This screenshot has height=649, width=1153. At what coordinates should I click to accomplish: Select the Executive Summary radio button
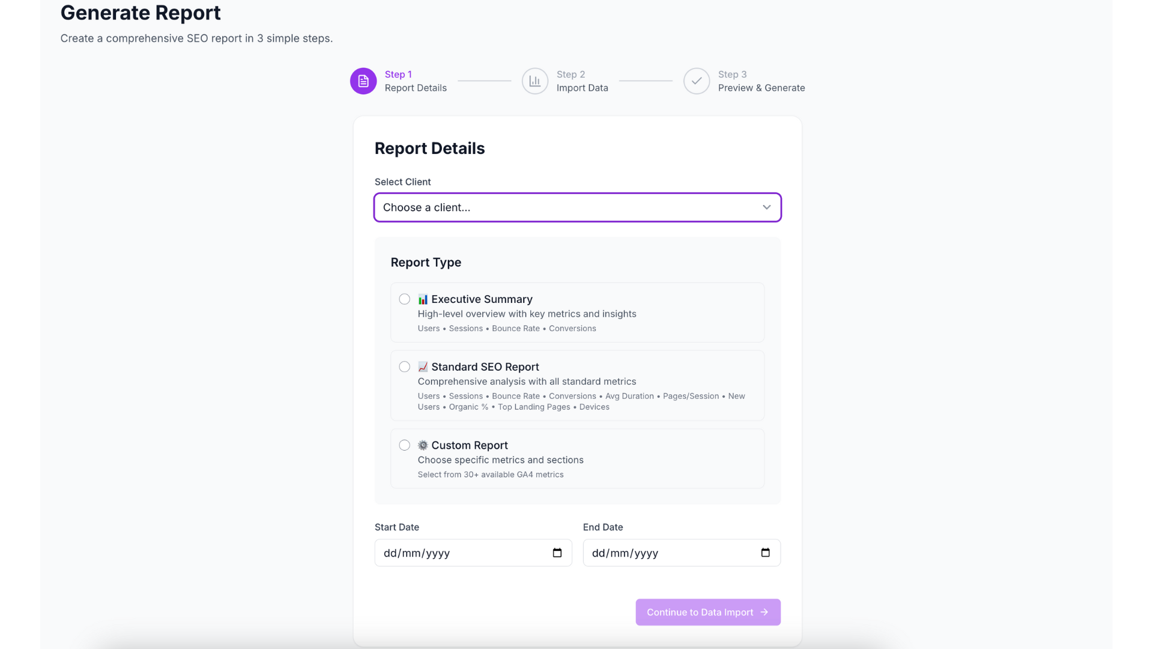(404, 299)
